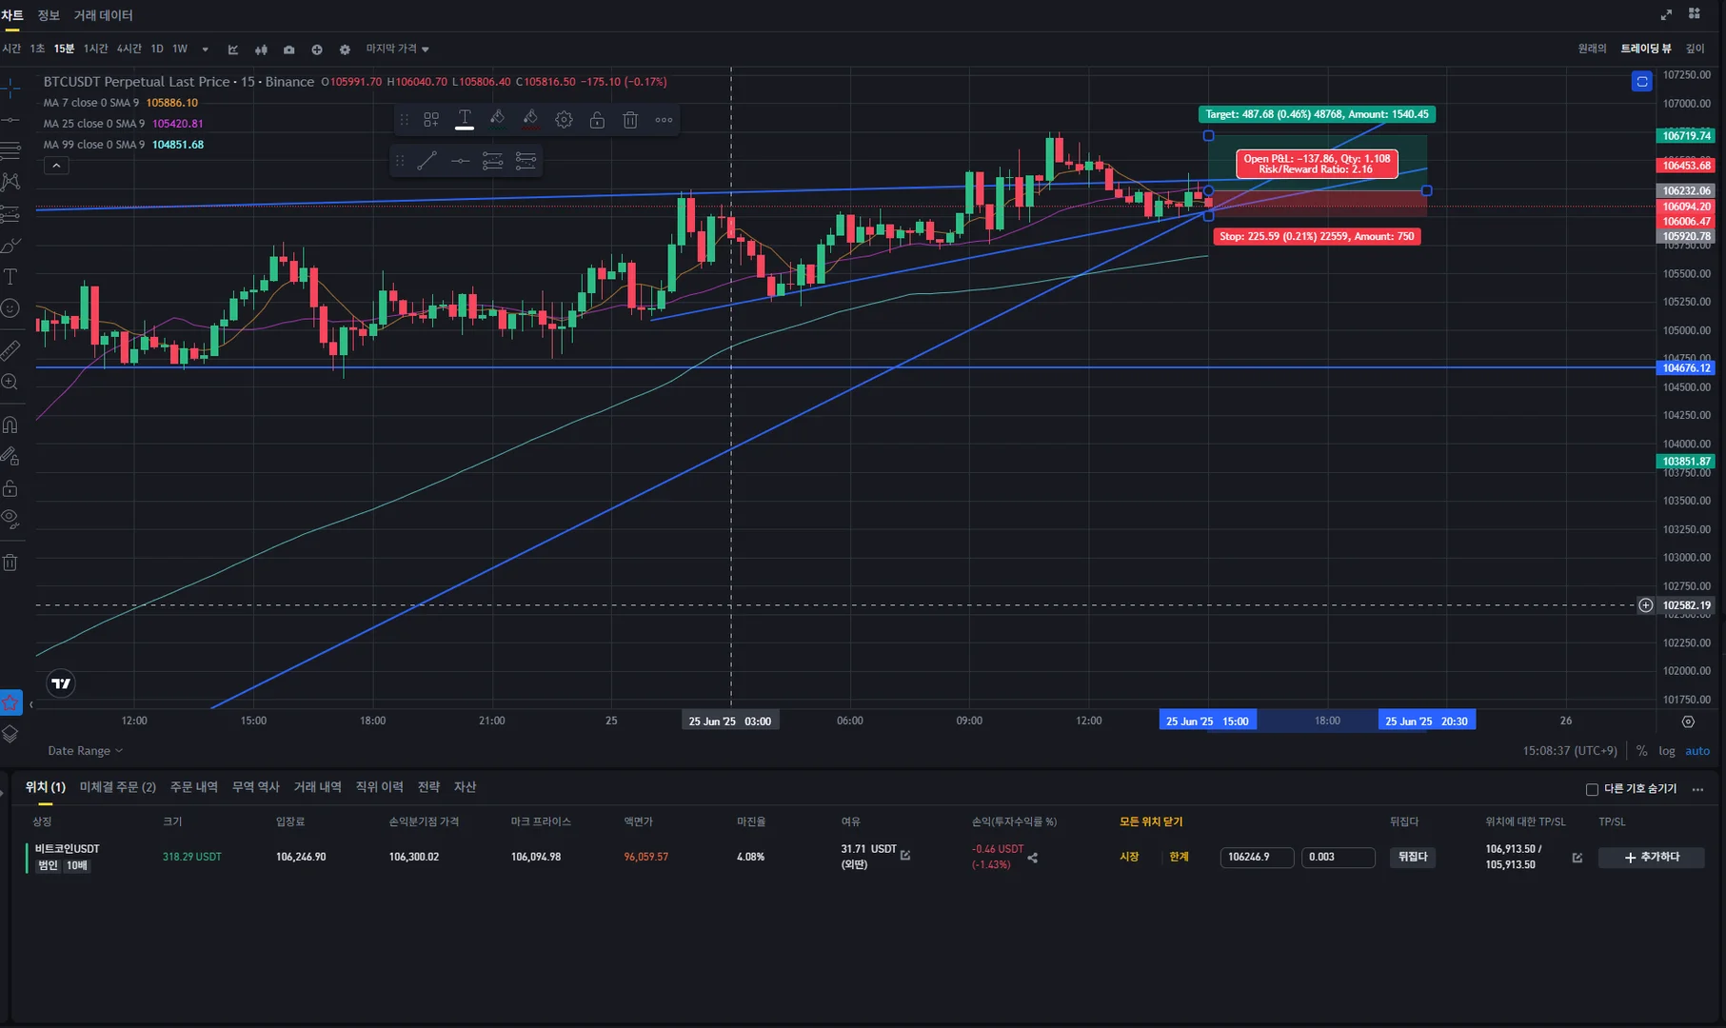
Task: Expand the last price dropdown
Action: pyautogui.click(x=398, y=49)
